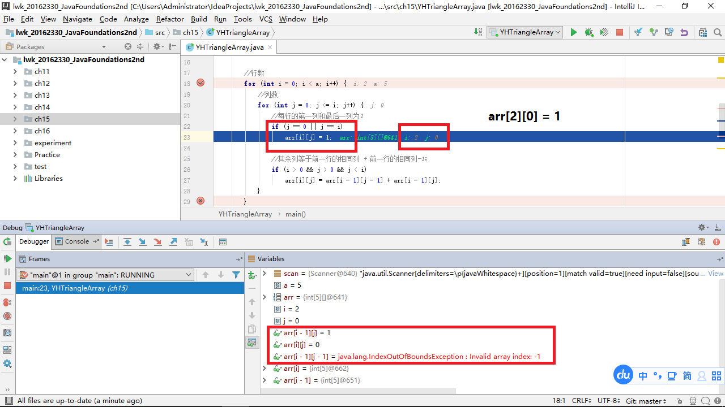Toggle the breakpoint on line 29

[x=200, y=201]
